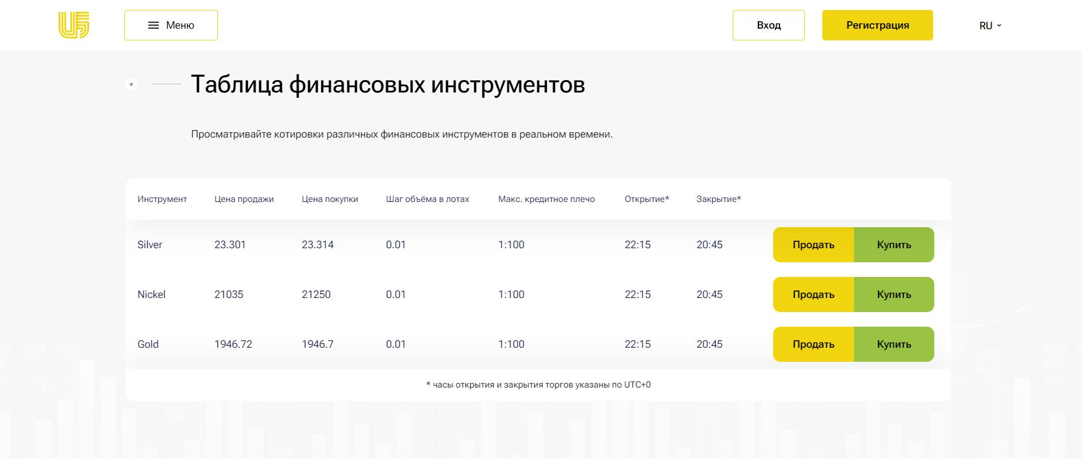
Task: Click the Шаг объёма в лотах header
Action: click(x=427, y=199)
